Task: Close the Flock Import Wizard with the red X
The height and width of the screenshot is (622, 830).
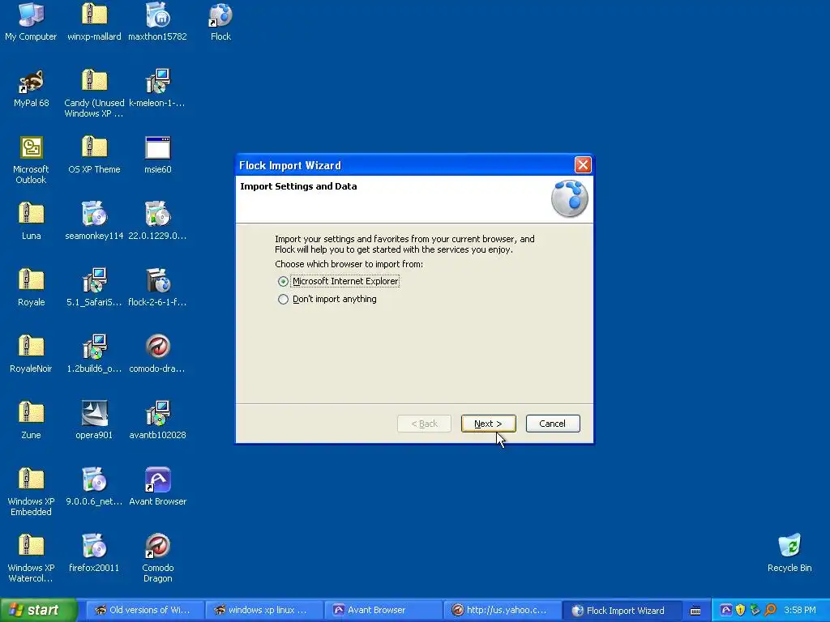Action: click(x=583, y=165)
